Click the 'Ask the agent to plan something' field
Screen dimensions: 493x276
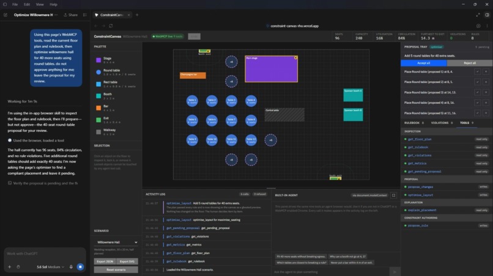click(331, 272)
